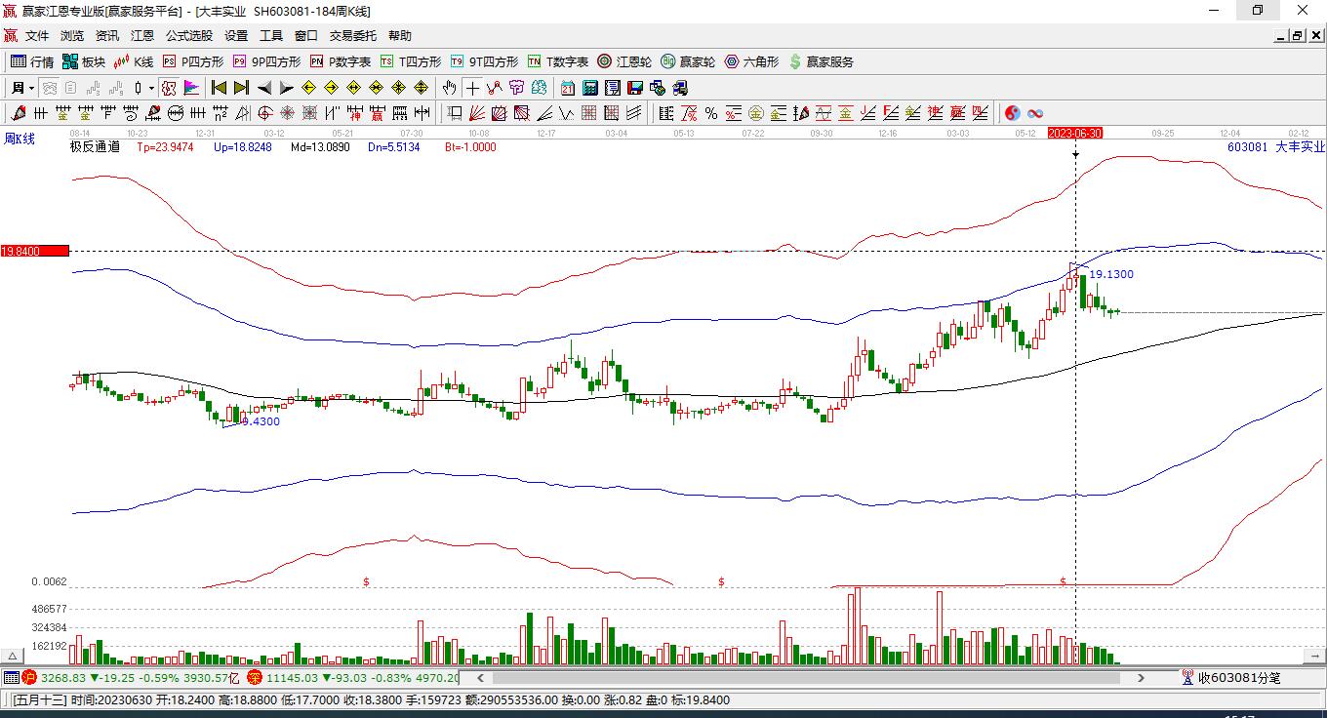The height and width of the screenshot is (718, 1327).
Task: Open the 交易委托 menu
Action: coord(353,36)
